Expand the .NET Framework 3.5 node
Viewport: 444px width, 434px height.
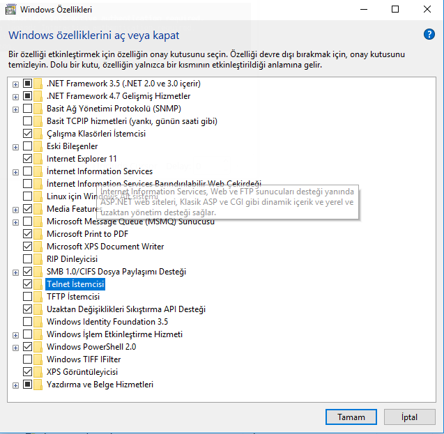click(15, 84)
